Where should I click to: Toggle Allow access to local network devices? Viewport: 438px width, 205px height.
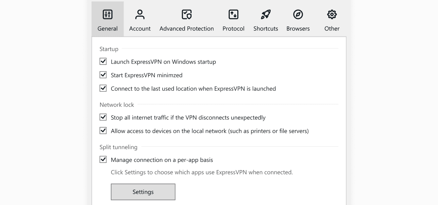point(103,131)
